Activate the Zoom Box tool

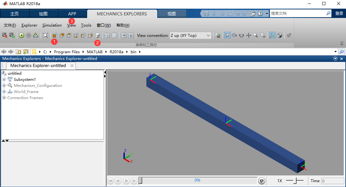click(263, 35)
